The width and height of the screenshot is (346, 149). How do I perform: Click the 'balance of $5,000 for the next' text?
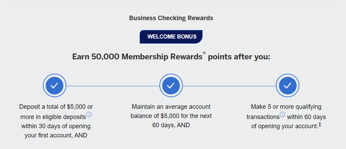(171, 116)
